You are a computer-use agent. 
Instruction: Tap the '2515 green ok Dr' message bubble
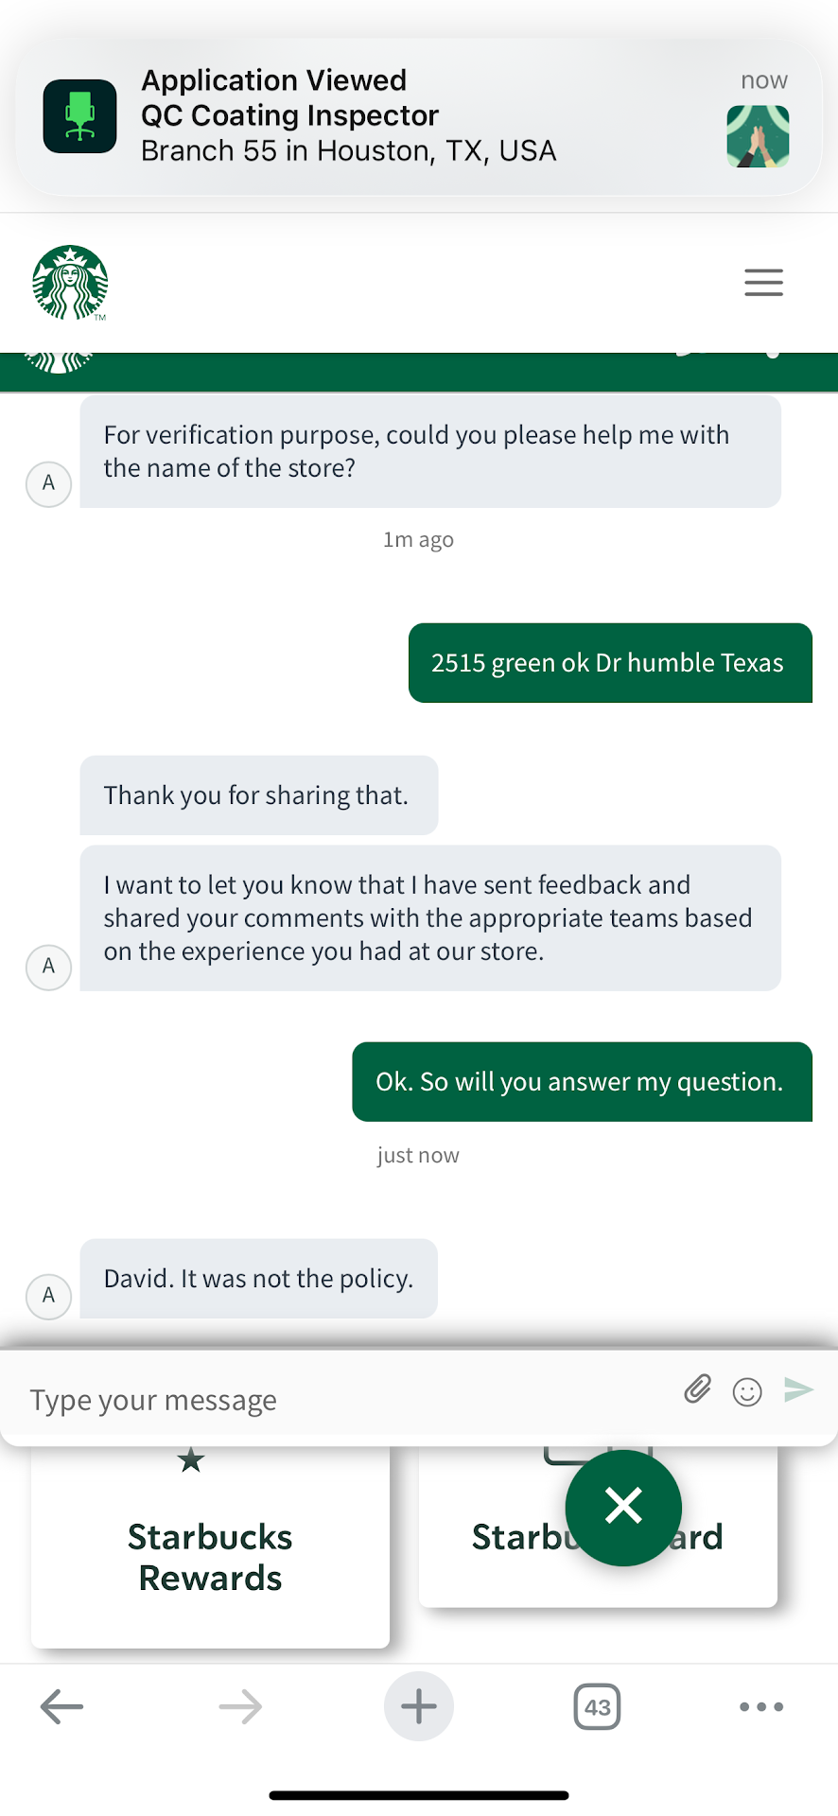coord(608,663)
